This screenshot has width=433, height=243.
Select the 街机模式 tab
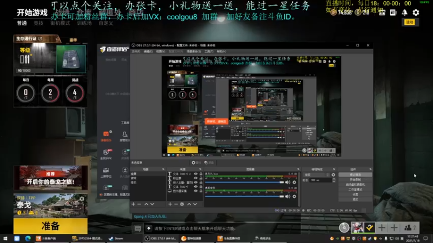click(x=60, y=23)
